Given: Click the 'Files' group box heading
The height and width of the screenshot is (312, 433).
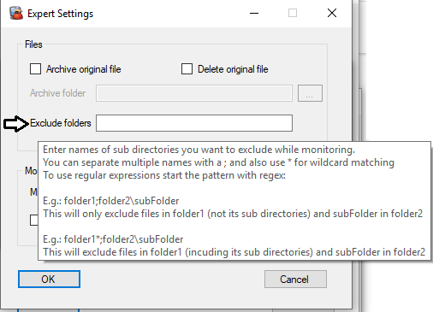Looking at the screenshot, I should pyautogui.click(x=33, y=44).
